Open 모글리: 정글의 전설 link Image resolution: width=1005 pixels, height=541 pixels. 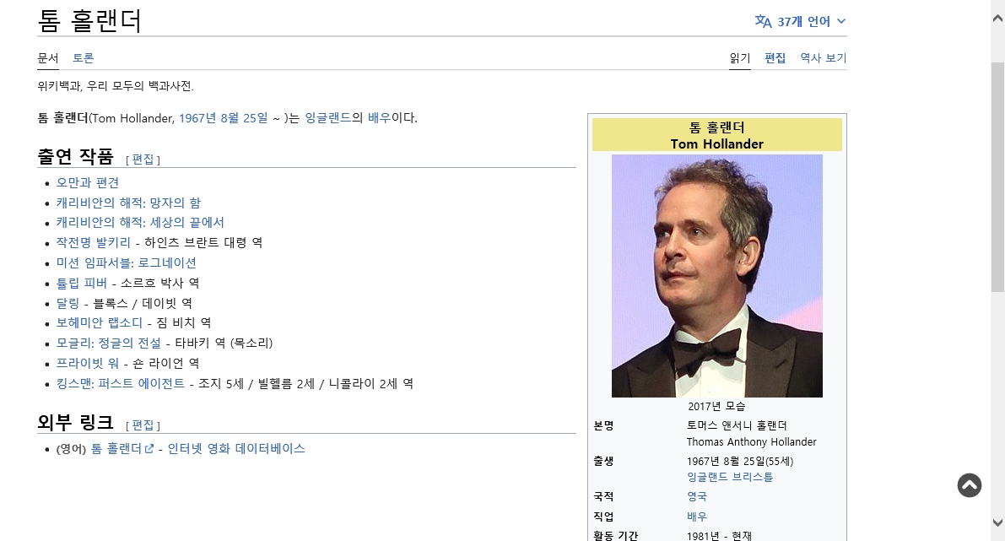(108, 343)
